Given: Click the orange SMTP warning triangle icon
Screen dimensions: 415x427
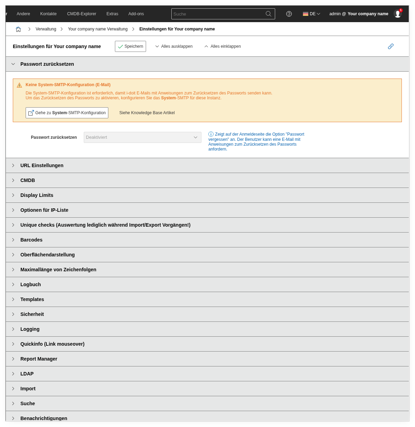Looking at the screenshot, I should click(x=19, y=85).
